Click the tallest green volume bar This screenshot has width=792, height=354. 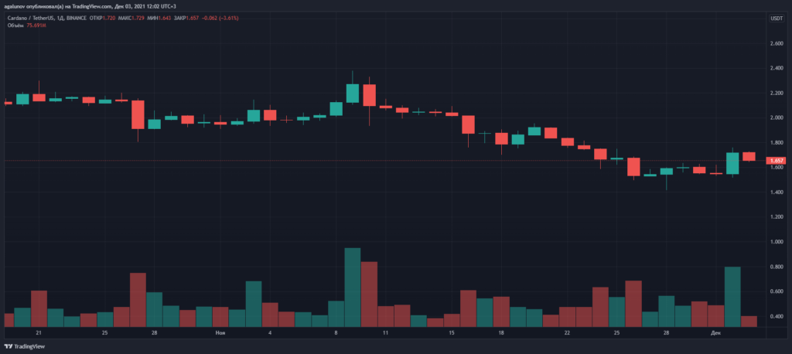353,286
